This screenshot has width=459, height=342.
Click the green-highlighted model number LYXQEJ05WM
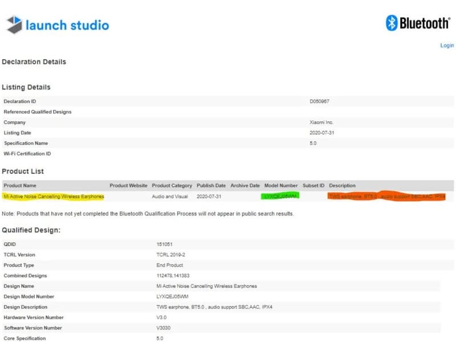pyautogui.click(x=281, y=197)
